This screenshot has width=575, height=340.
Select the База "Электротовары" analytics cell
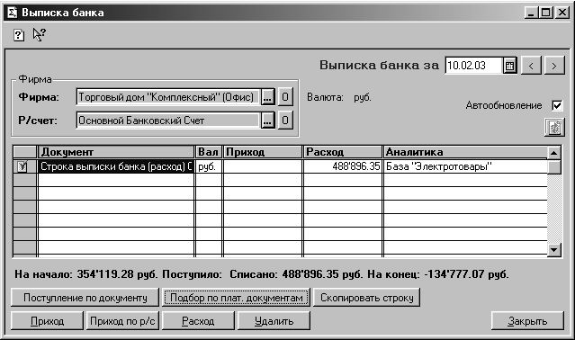click(x=465, y=166)
